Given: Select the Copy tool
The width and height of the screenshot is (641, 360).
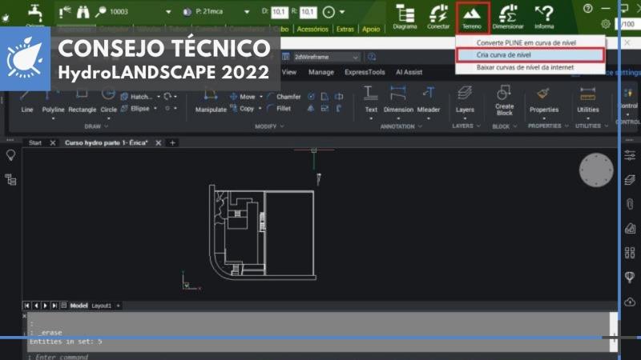Looking at the screenshot, I should tap(243, 109).
